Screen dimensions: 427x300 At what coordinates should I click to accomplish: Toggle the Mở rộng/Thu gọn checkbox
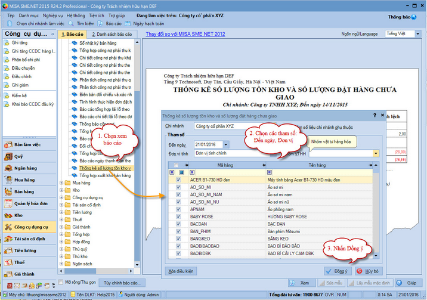pos(61,282)
